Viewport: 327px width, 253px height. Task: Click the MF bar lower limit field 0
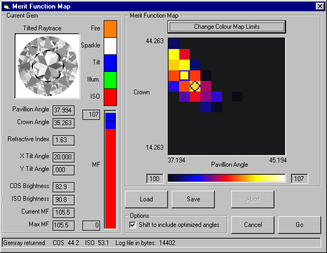[91, 225]
